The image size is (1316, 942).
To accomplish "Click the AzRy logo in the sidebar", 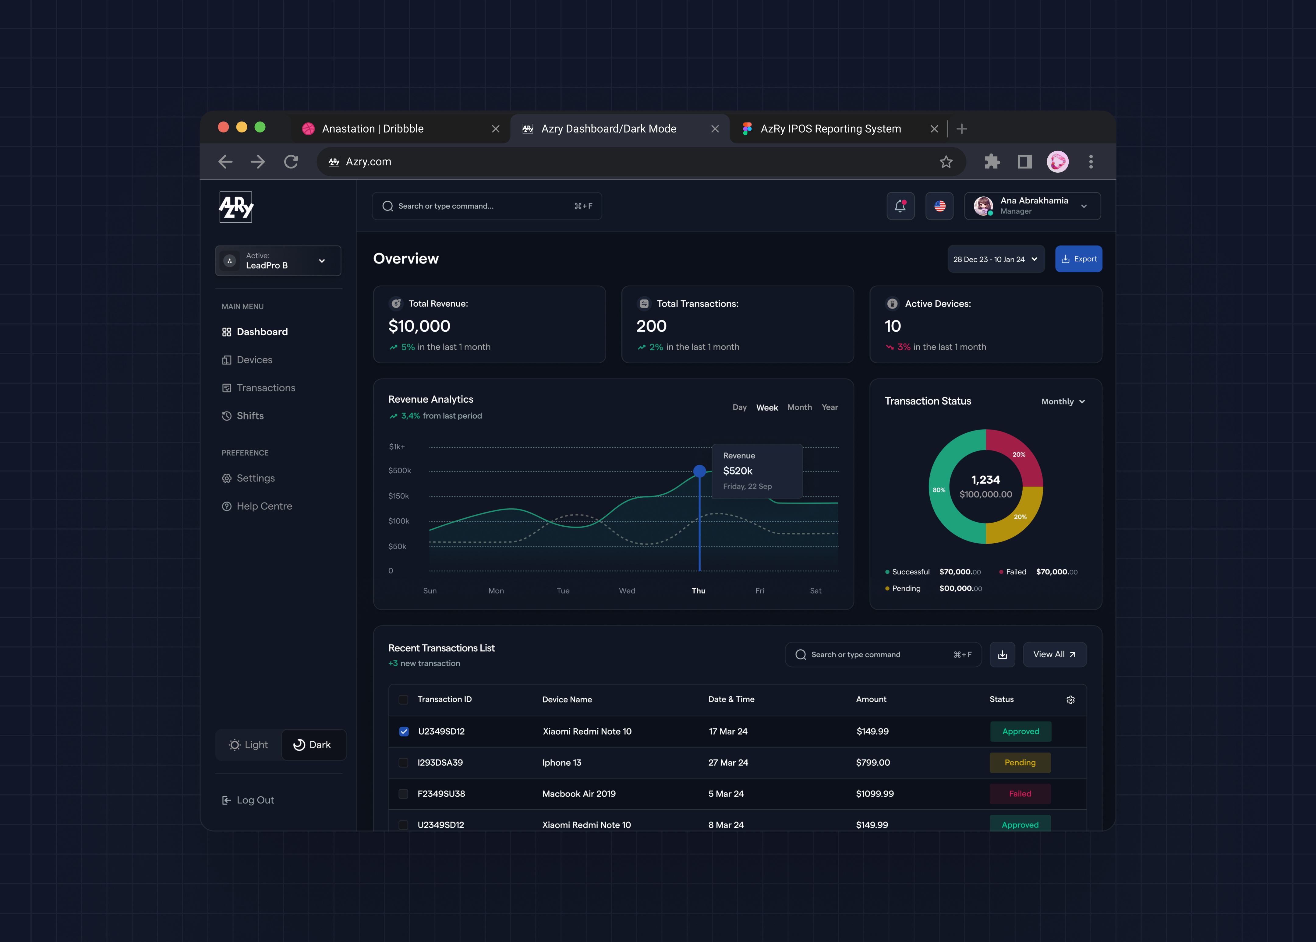I will 236,207.
